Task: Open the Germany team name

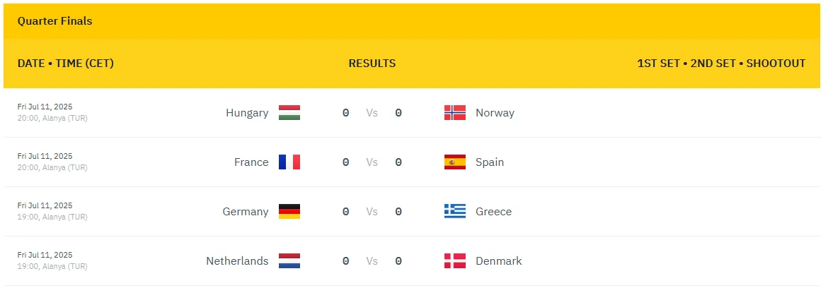Action: [x=246, y=212]
